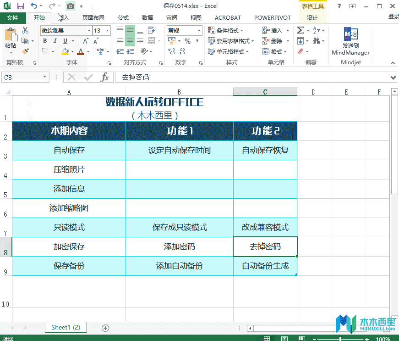This screenshot has width=399, height=341.
Task: Send to MindManager icon
Action: 350,41
